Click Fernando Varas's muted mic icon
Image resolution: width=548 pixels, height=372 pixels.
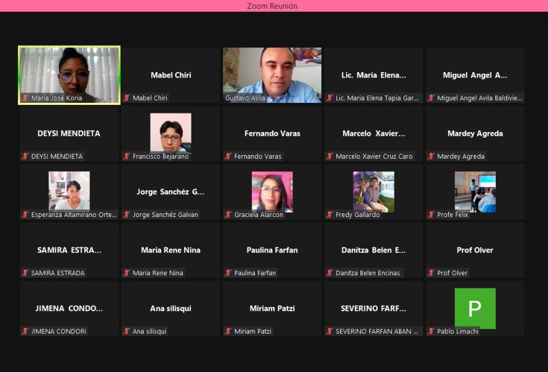coord(228,156)
